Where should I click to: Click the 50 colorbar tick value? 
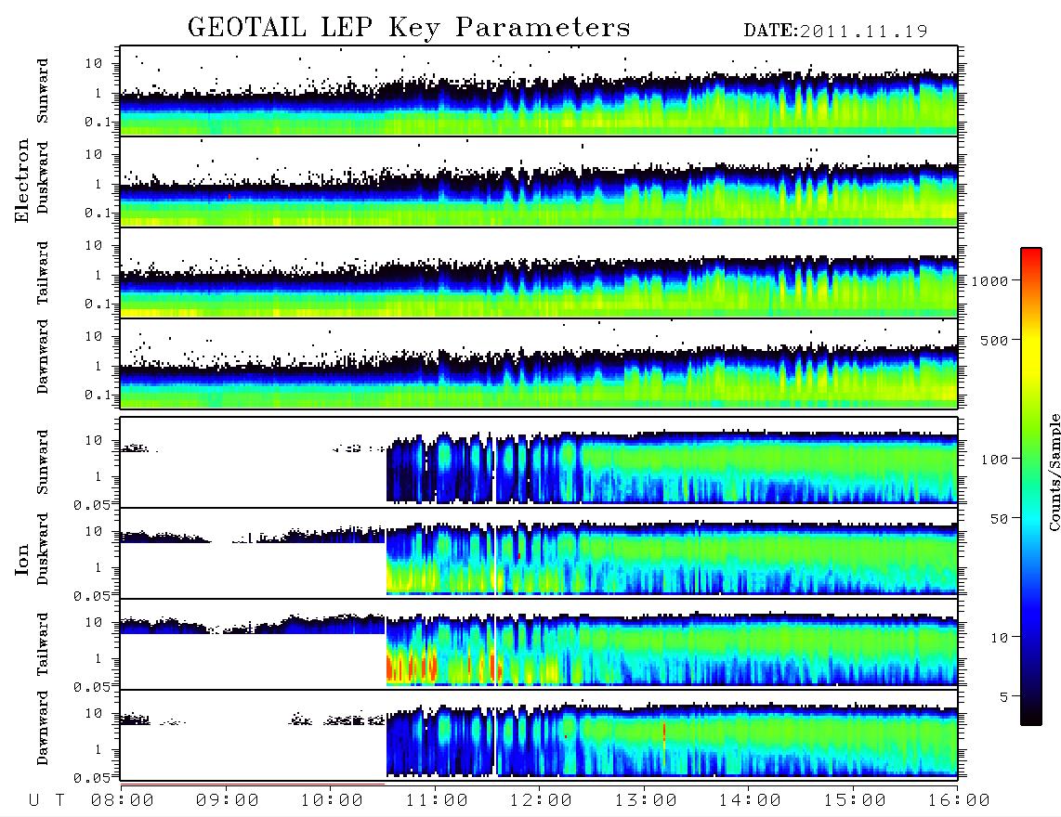pos(999,519)
